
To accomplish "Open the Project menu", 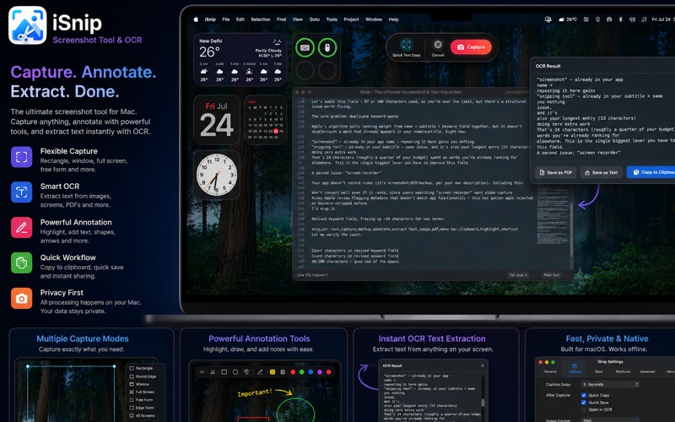I will pyautogui.click(x=351, y=19).
